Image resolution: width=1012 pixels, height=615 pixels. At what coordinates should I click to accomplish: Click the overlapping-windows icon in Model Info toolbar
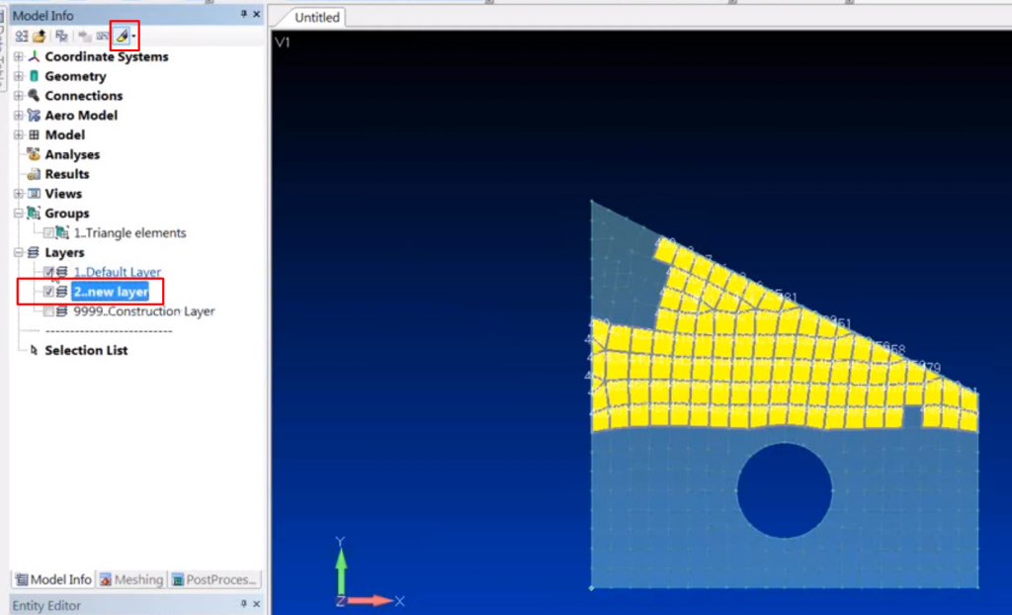(x=62, y=37)
